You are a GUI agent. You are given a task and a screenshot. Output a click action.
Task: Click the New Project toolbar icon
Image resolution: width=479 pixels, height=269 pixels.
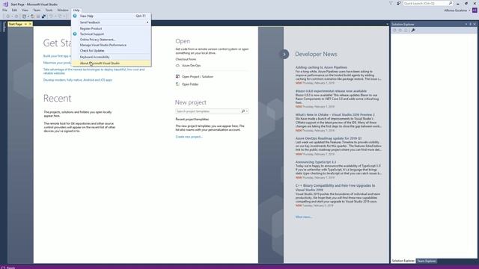[24, 16]
